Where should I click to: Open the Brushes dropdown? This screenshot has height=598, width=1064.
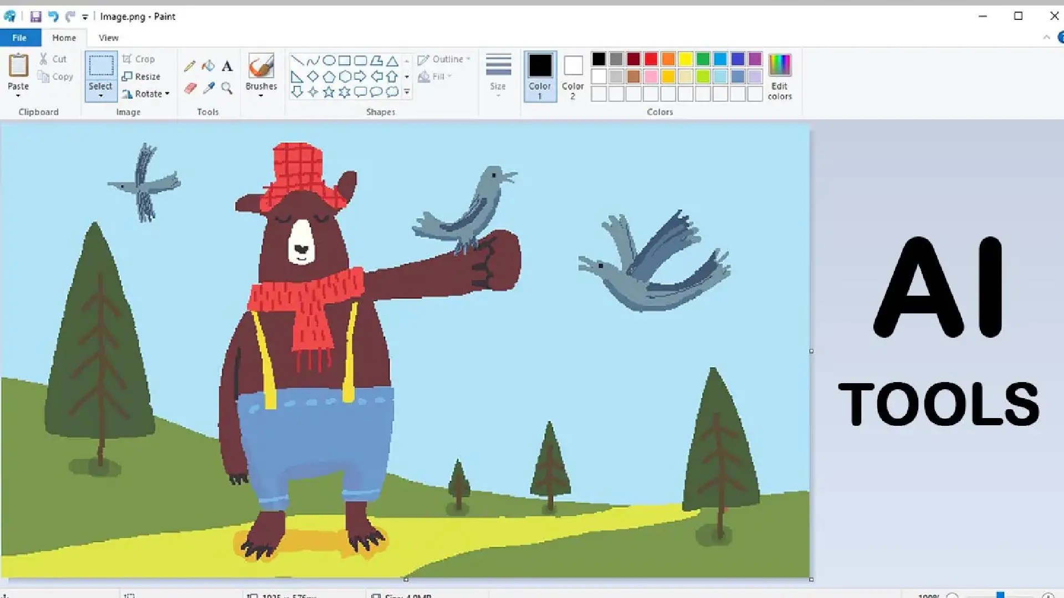tap(261, 96)
